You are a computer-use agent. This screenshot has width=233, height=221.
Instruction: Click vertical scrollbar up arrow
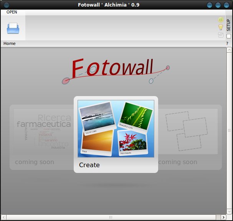229,50
